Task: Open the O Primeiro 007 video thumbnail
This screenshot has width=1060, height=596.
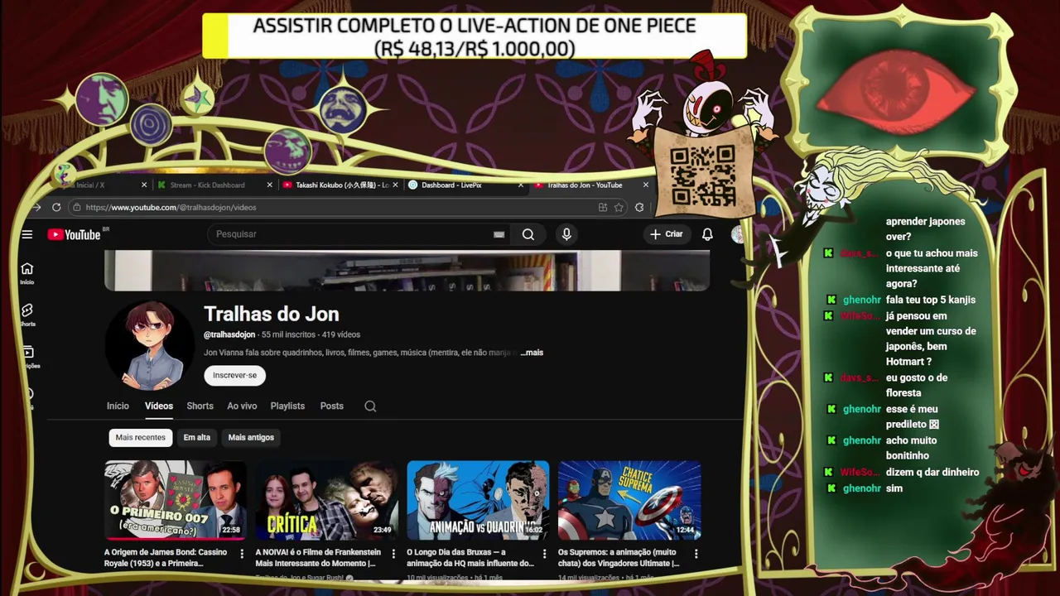Action: (176, 500)
